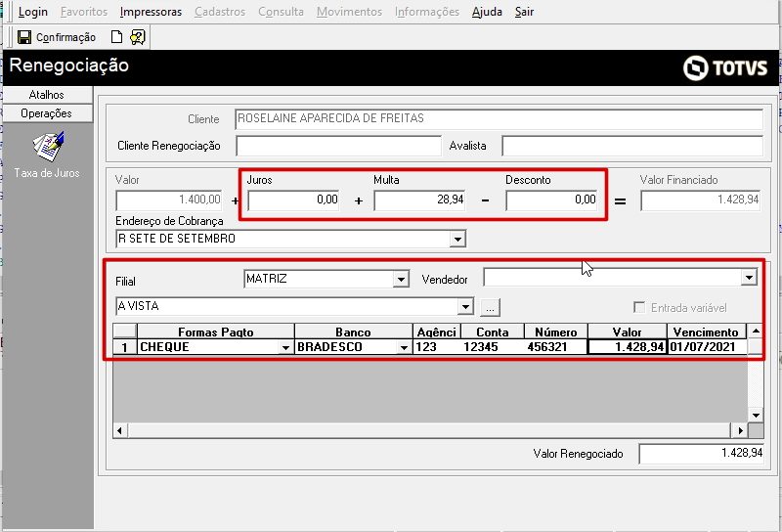Expand the A VISTA payment condition dropdown
Viewport: 782px width, 532px height.
(x=465, y=306)
